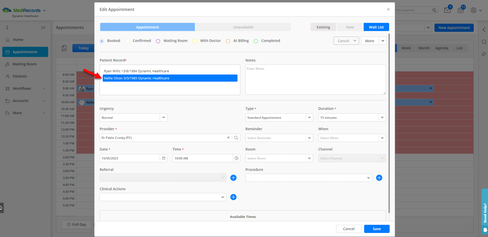This screenshot has height=237, width=488.
Task: Switch to the Appointment tab
Action: [x=147, y=27]
